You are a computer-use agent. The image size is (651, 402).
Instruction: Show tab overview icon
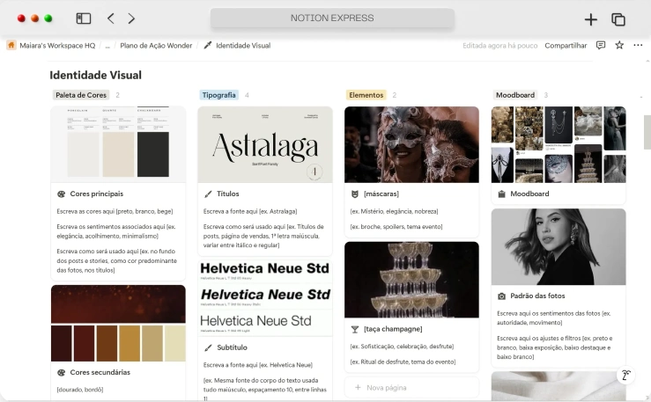coord(618,19)
